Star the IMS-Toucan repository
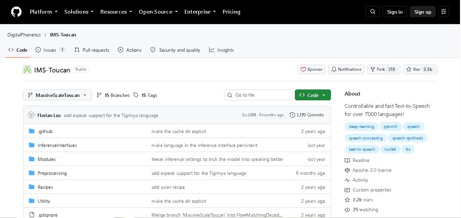 (420, 69)
